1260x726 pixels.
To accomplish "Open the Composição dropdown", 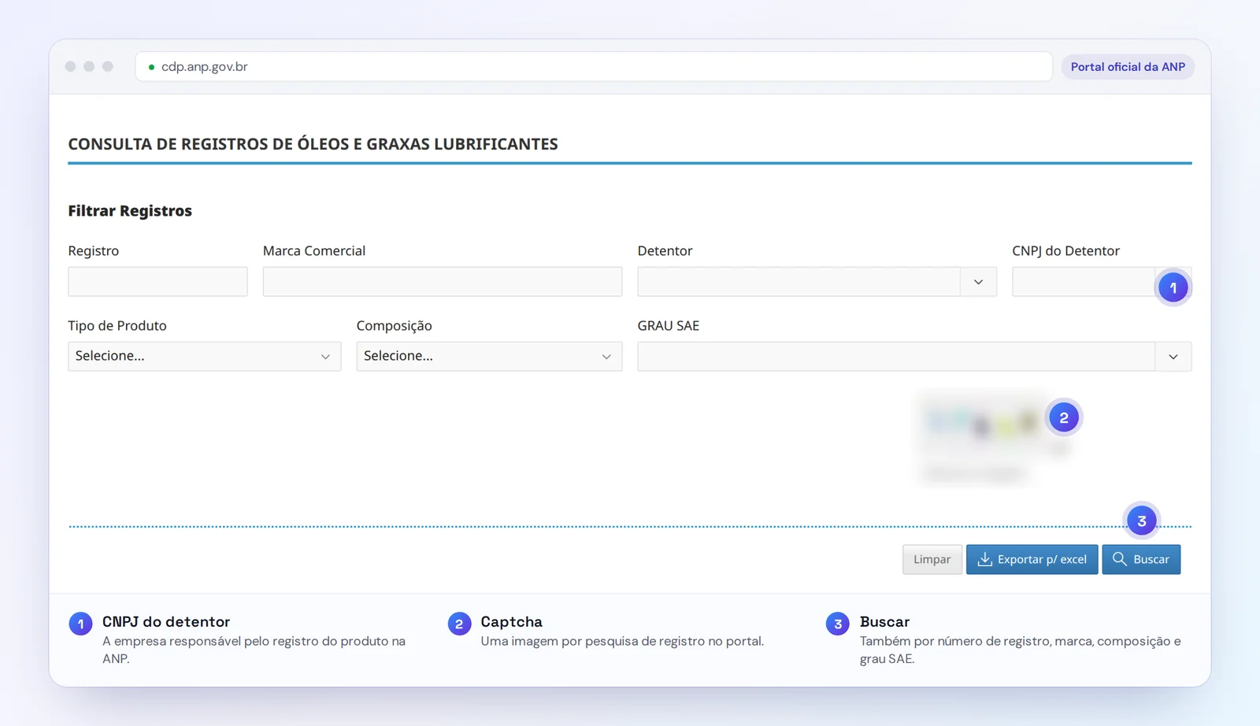I will click(489, 356).
